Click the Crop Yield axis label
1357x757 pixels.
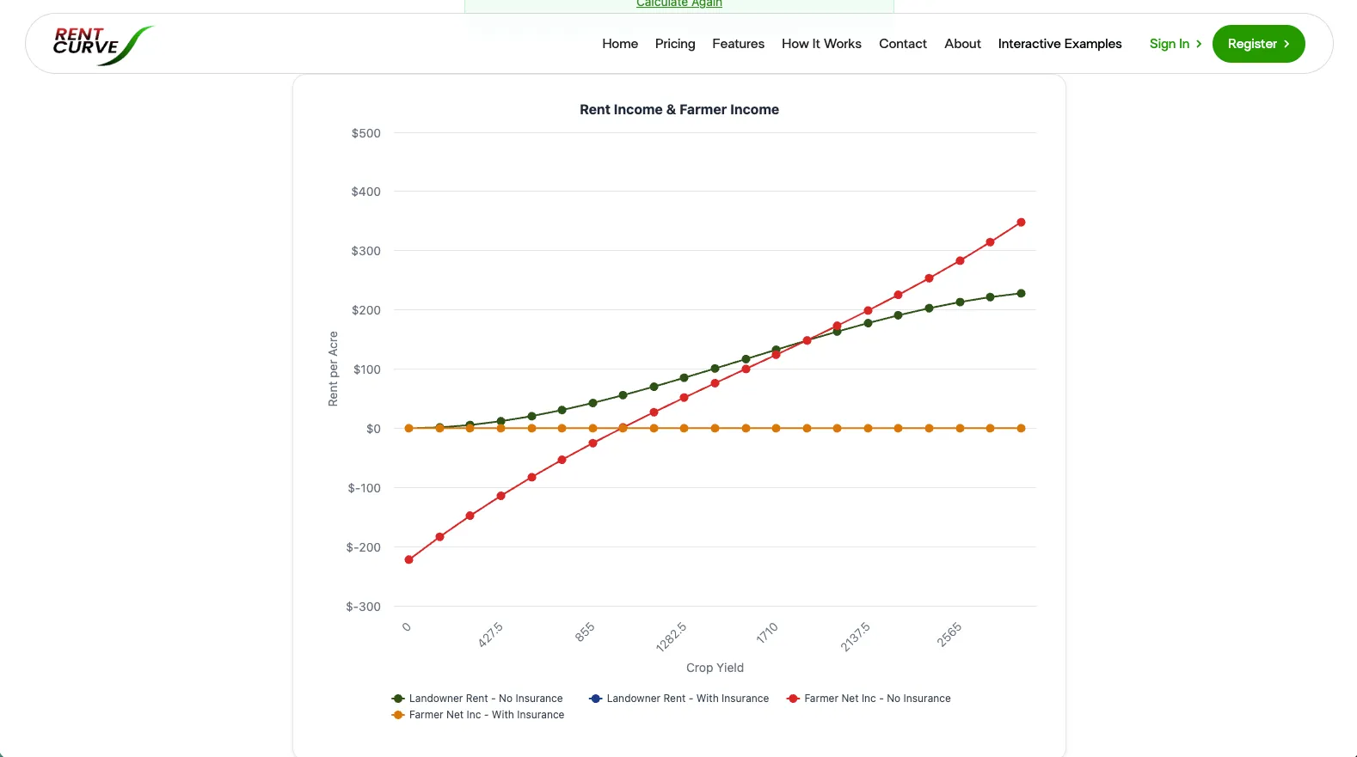point(715,668)
